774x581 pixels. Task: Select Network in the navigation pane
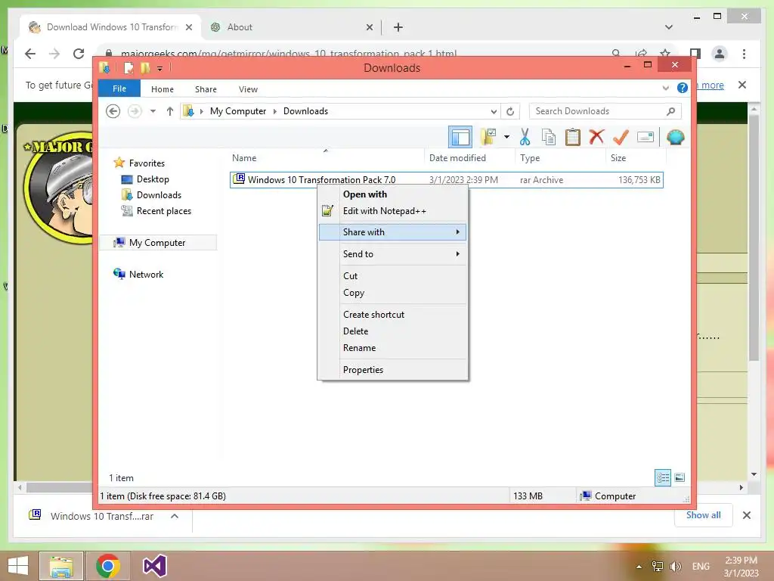(146, 274)
